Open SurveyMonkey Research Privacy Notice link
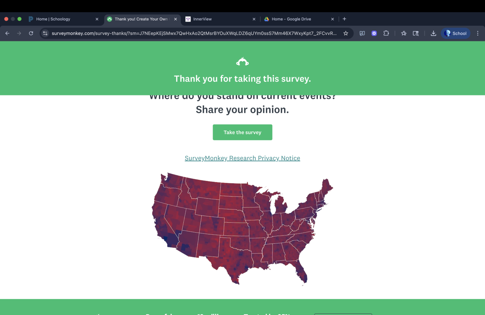This screenshot has width=485, height=315. pyautogui.click(x=242, y=158)
